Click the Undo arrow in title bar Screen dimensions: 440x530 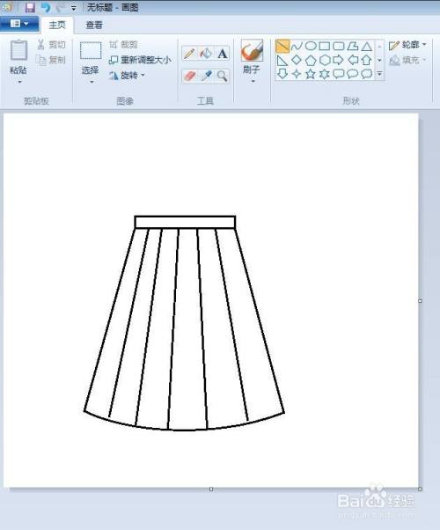[46, 7]
